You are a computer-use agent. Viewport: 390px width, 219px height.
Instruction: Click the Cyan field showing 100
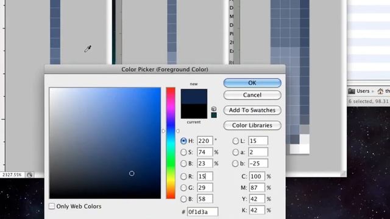click(x=257, y=176)
